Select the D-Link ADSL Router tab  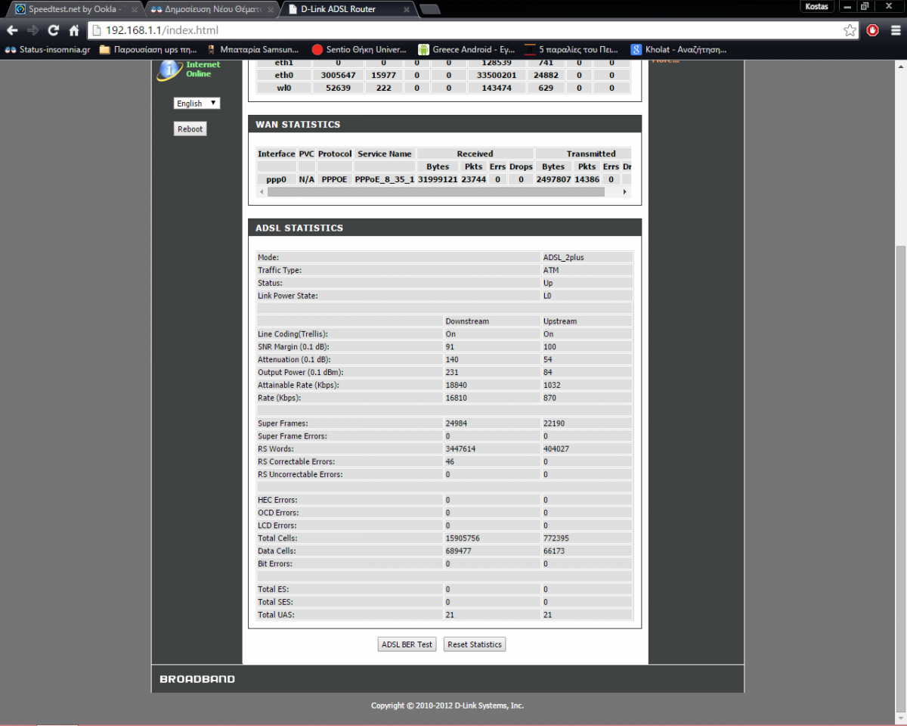(348, 9)
